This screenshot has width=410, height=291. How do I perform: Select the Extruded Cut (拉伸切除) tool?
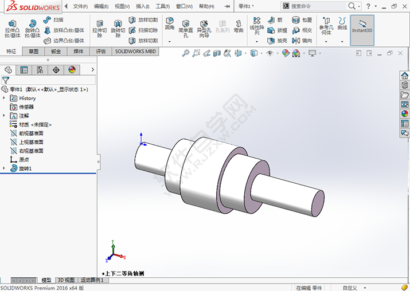[100, 29]
